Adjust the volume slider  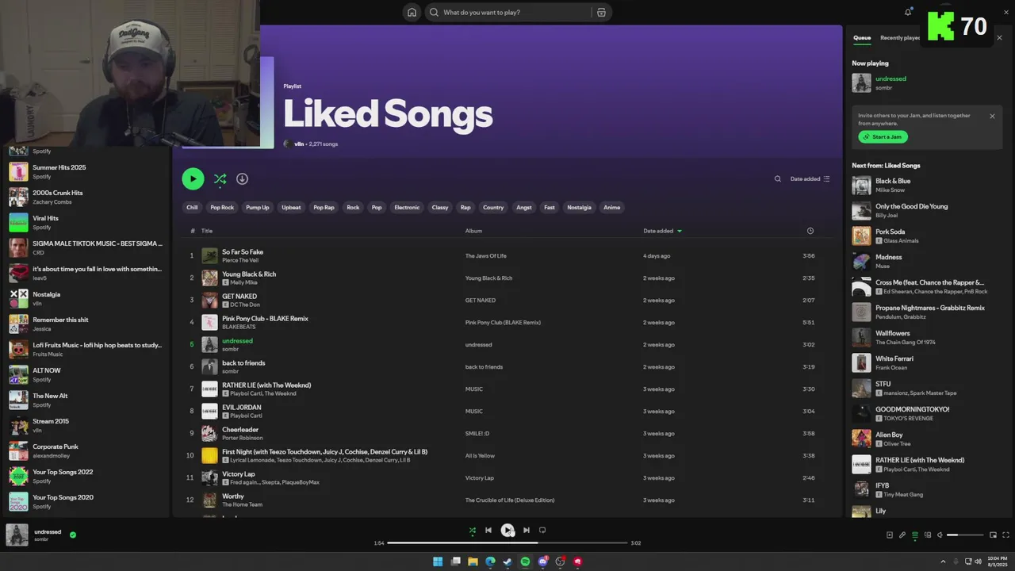(x=963, y=535)
